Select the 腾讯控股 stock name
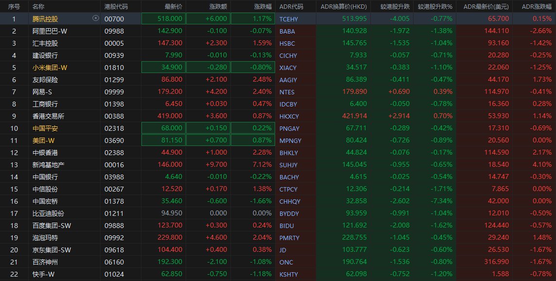The width and height of the screenshot is (556, 281). [x=45, y=19]
